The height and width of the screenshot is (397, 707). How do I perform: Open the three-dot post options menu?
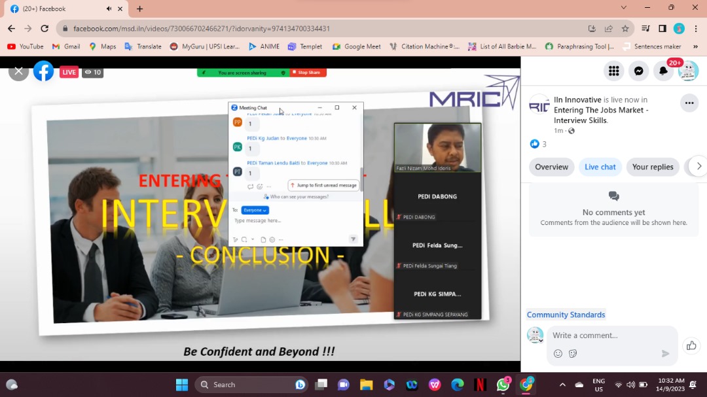click(689, 103)
